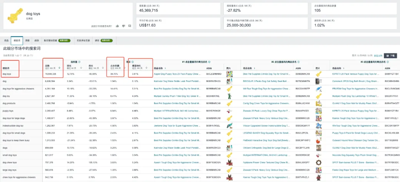Open #1 product image in puppy toys row

click(x=229, y=111)
